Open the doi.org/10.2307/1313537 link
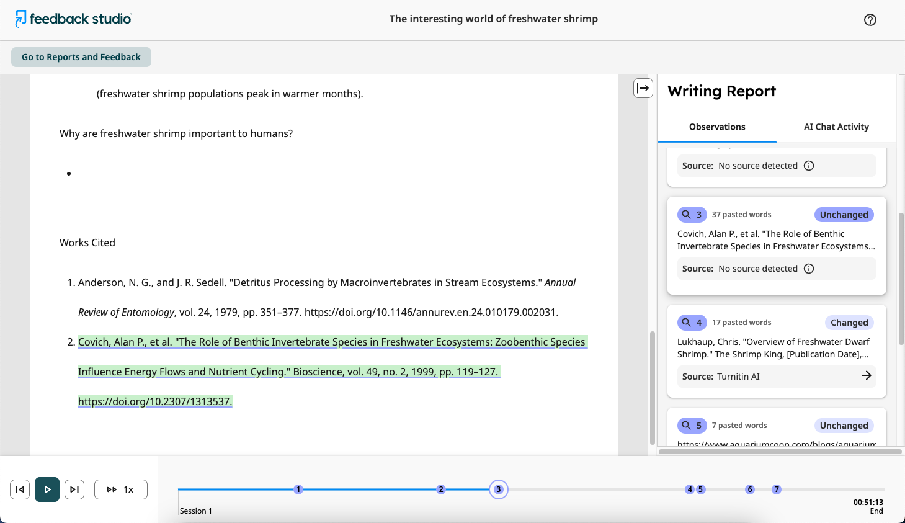Image resolution: width=905 pixels, height=523 pixels. pyautogui.click(x=155, y=401)
